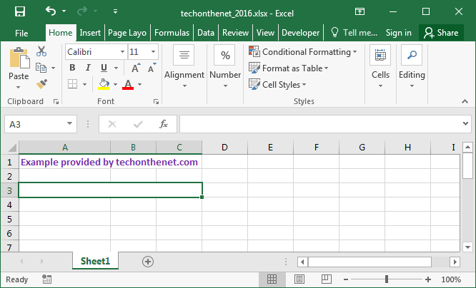Open Customize Quick Access Toolbar arrow
Viewport: 476px width, 288px height.
115,11
